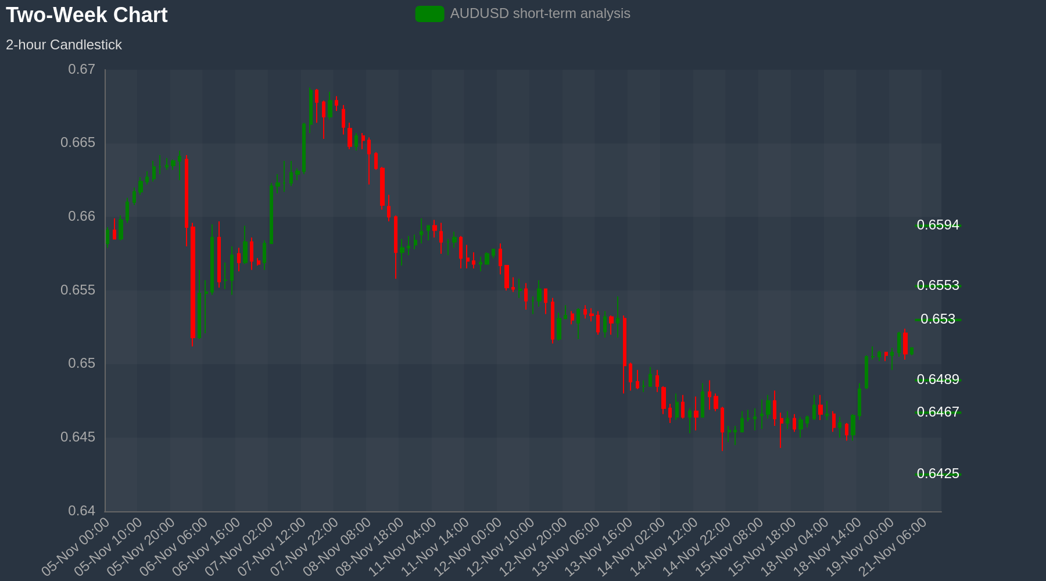Click the 12-Nov 00:00 x-axis label

(x=468, y=547)
